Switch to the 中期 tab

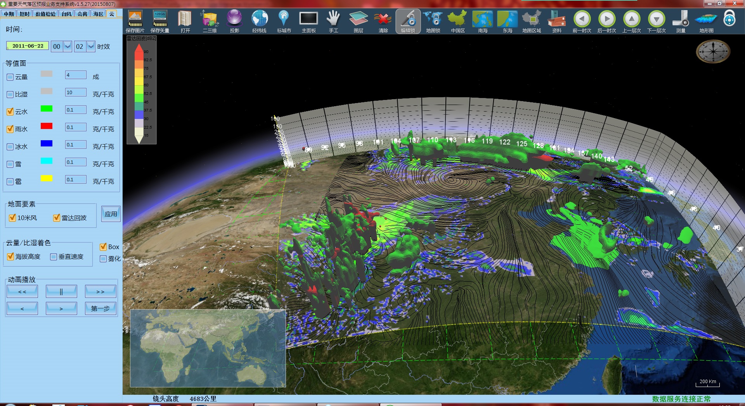click(9, 14)
